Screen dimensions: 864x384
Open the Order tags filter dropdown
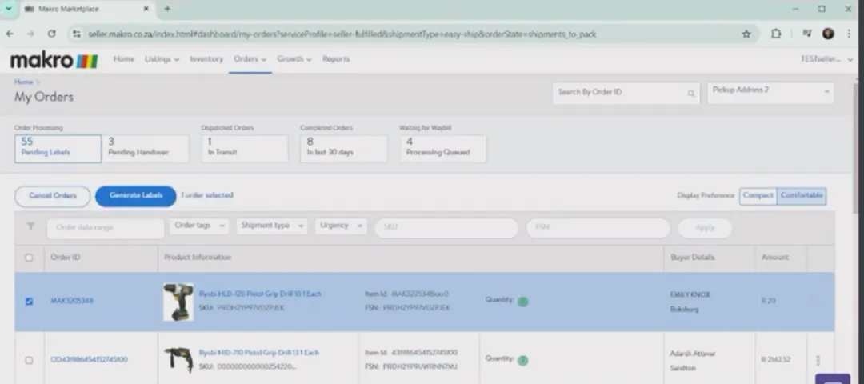click(x=199, y=226)
